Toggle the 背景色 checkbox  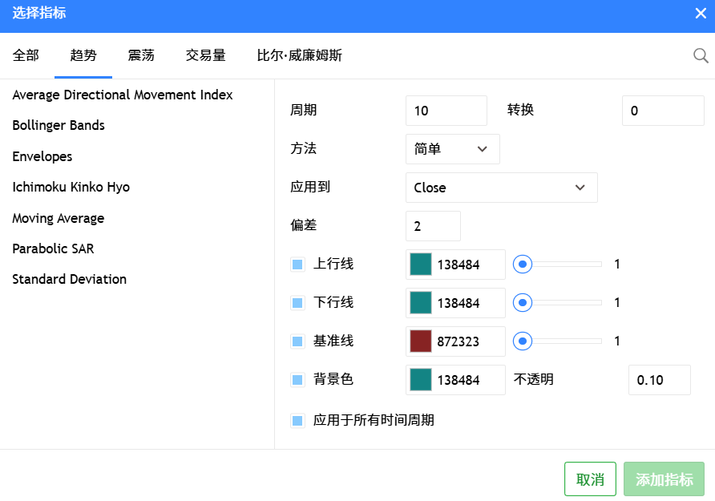point(297,380)
